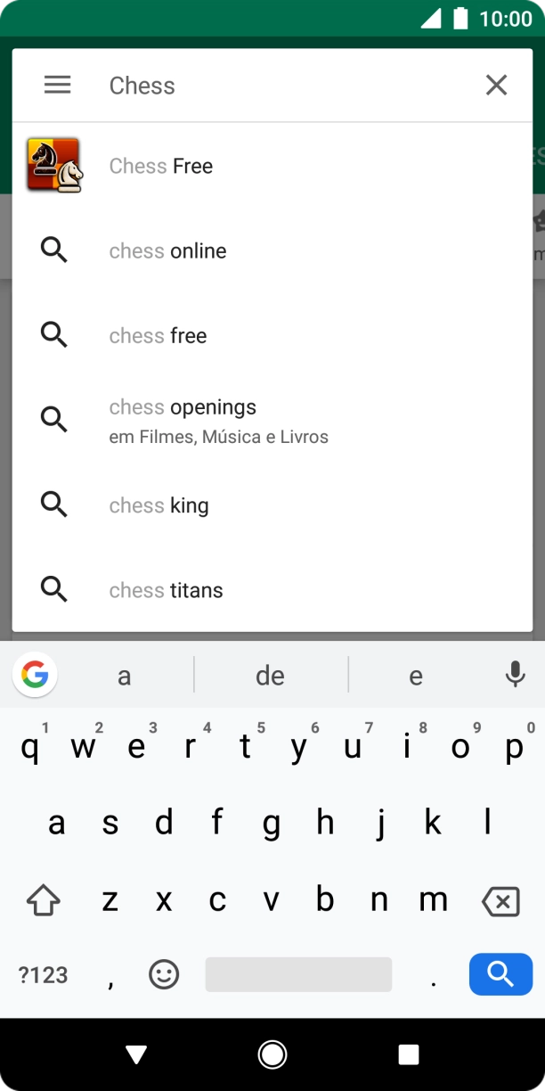
Task: Open the navigation drawer menu
Action: click(57, 85)
